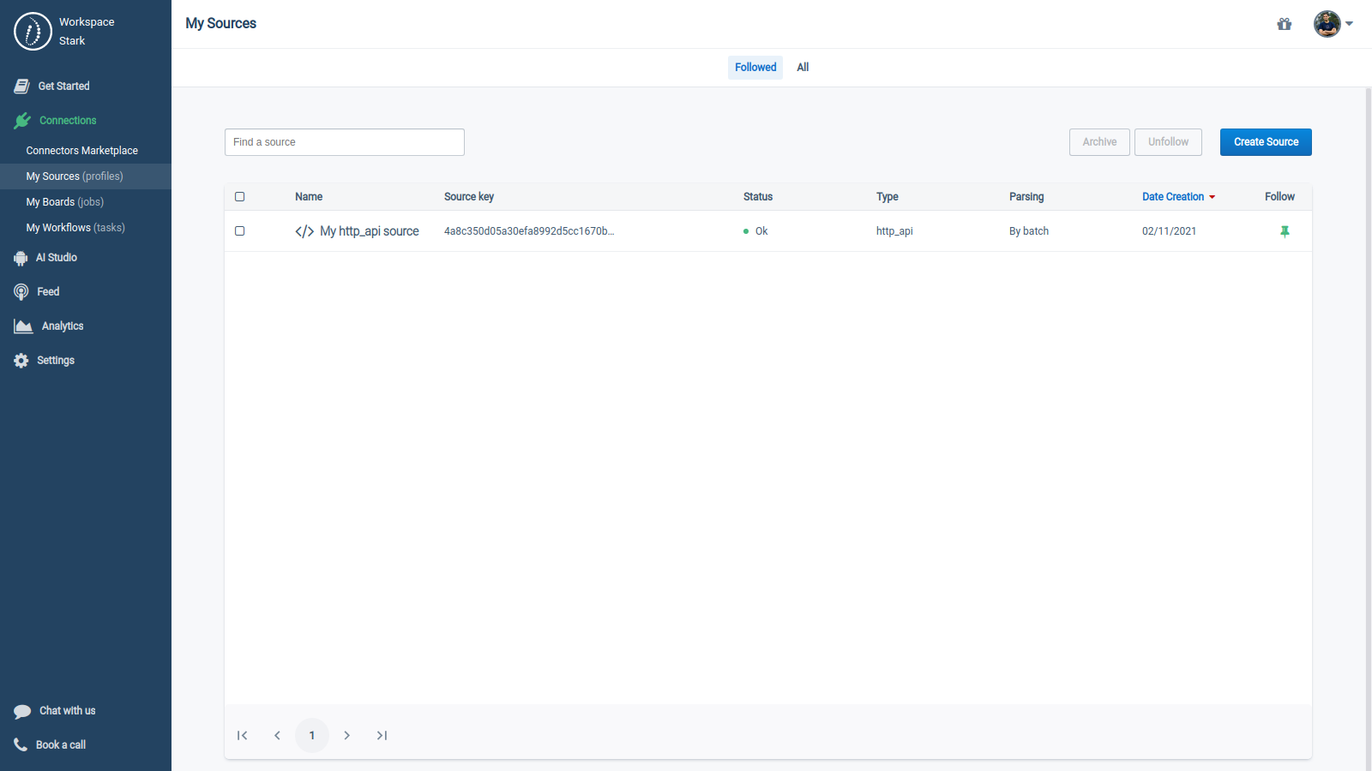Switch to the All tab

[803, 68]
